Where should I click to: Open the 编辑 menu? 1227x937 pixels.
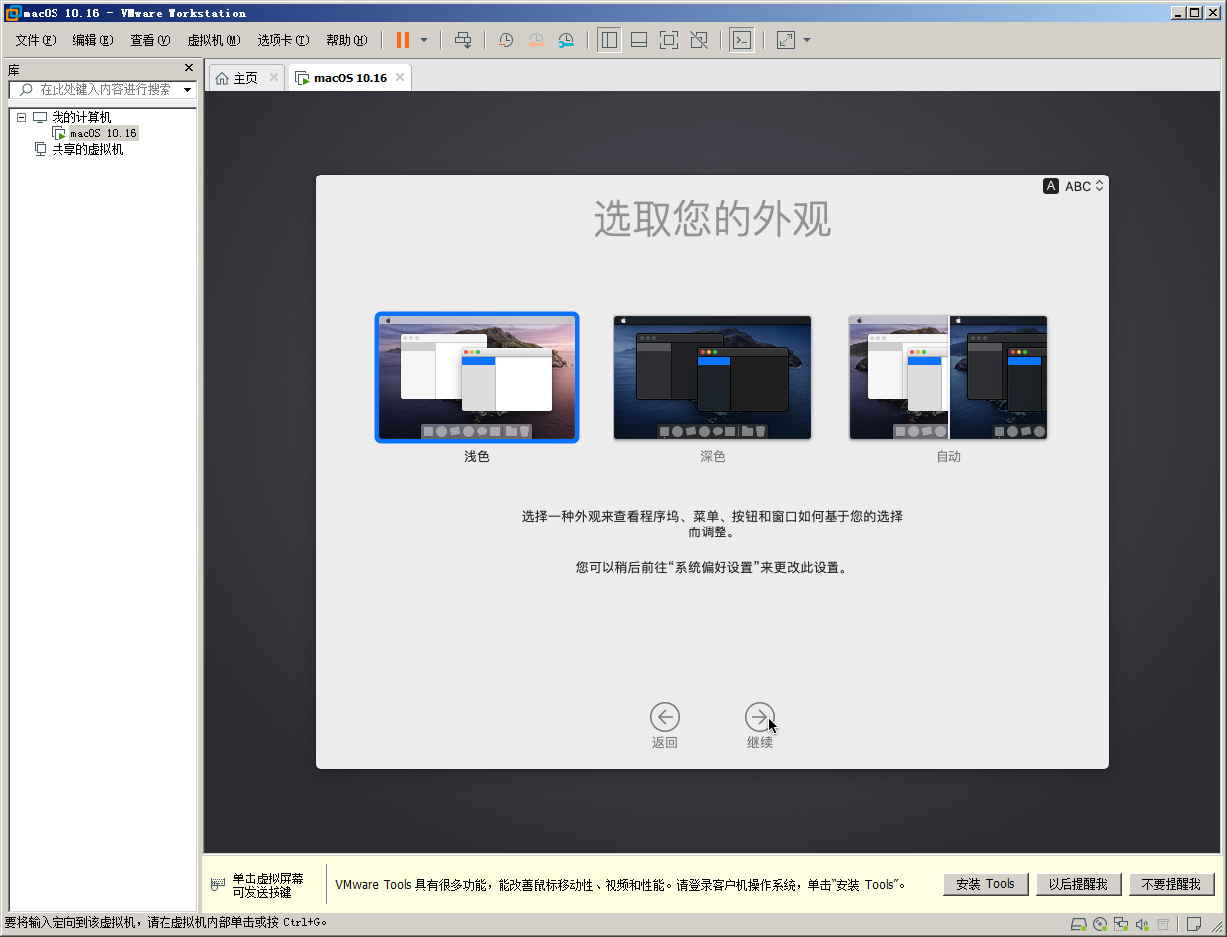(93, 40)
